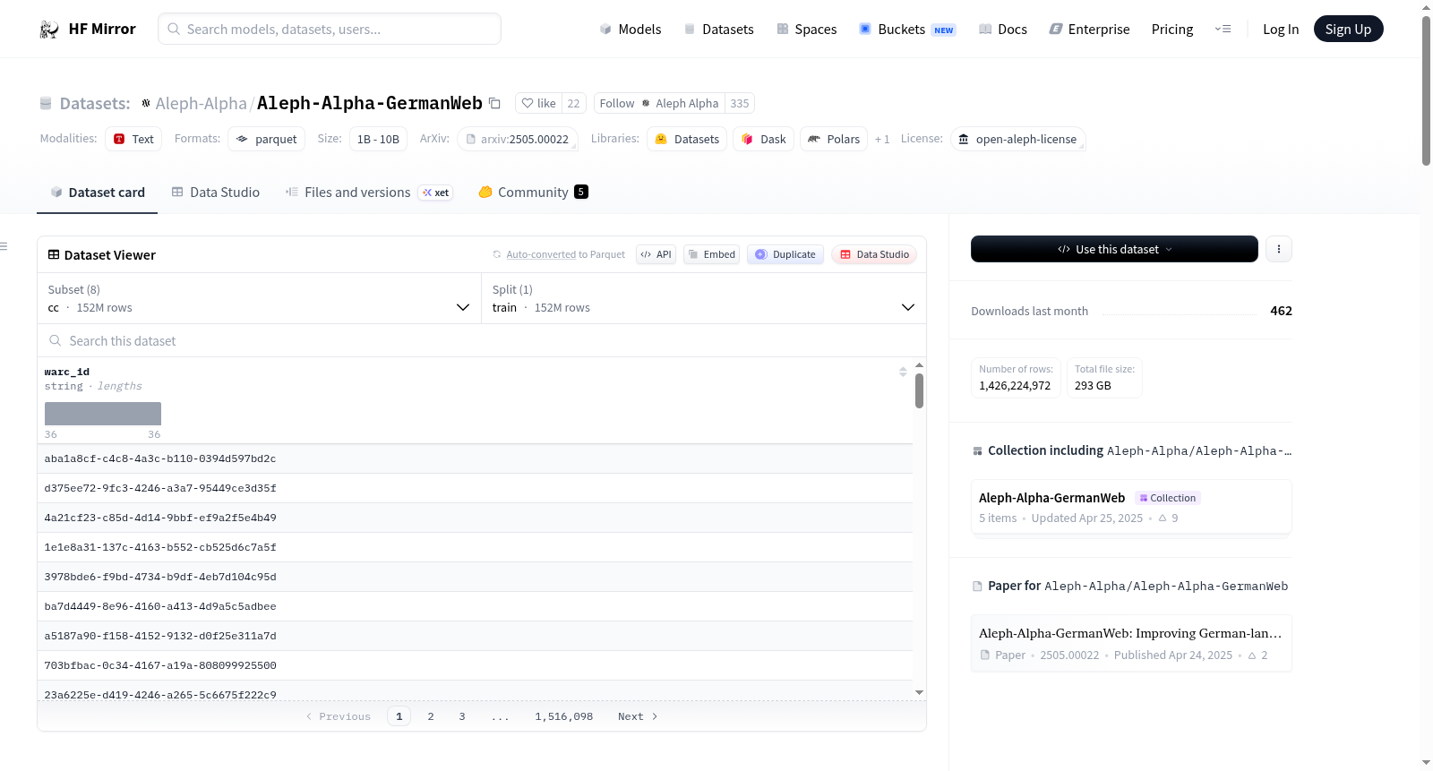Expand the Split train dropdown

(703, 298)
